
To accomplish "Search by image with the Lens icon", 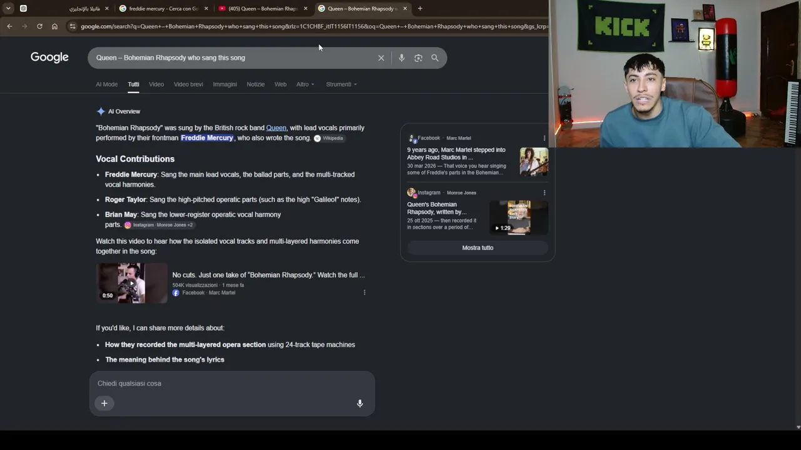I will 418,57.
